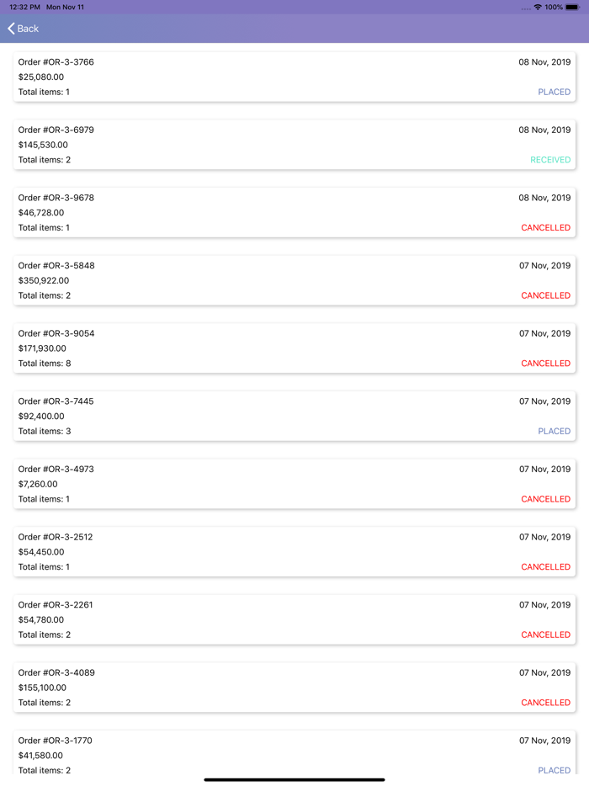Select order #OR-3-9678
589x786 pixels.
[x=294, y=212]
